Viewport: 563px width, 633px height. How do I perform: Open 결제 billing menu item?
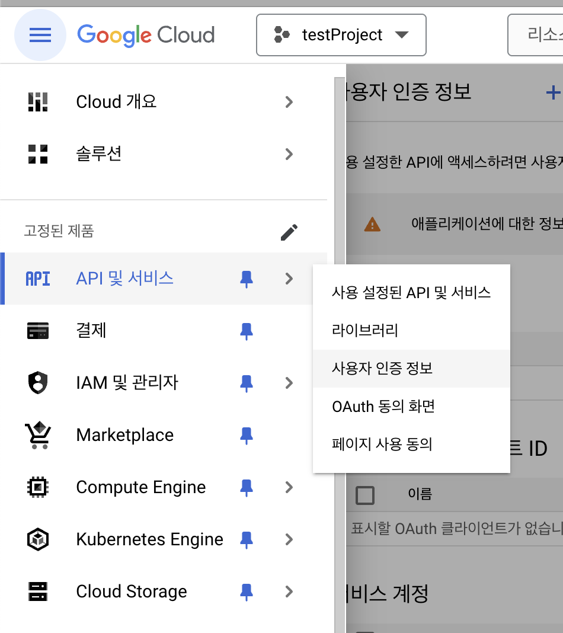[x=164, y=331]
